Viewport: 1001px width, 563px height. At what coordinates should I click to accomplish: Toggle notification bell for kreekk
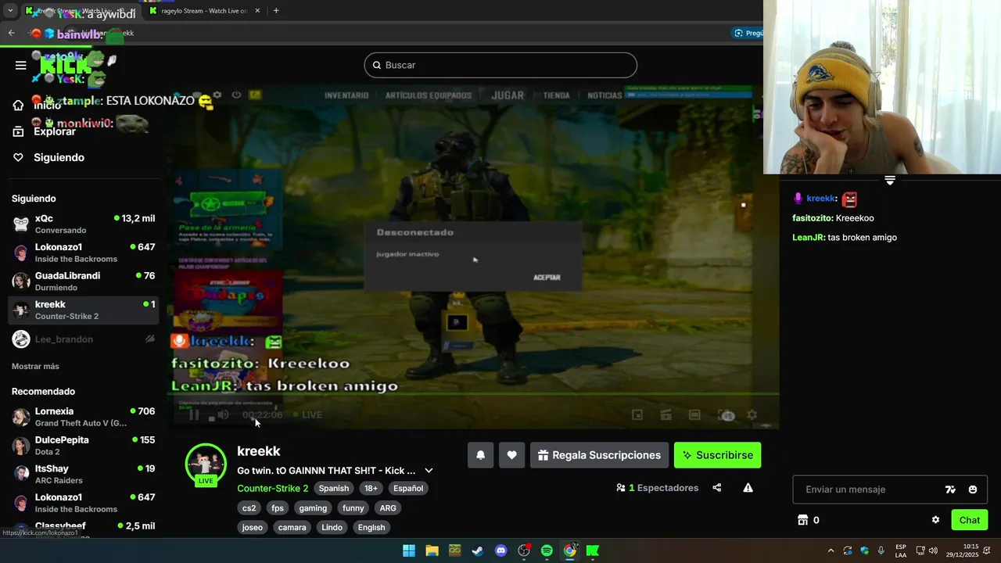tap(480, 455)
